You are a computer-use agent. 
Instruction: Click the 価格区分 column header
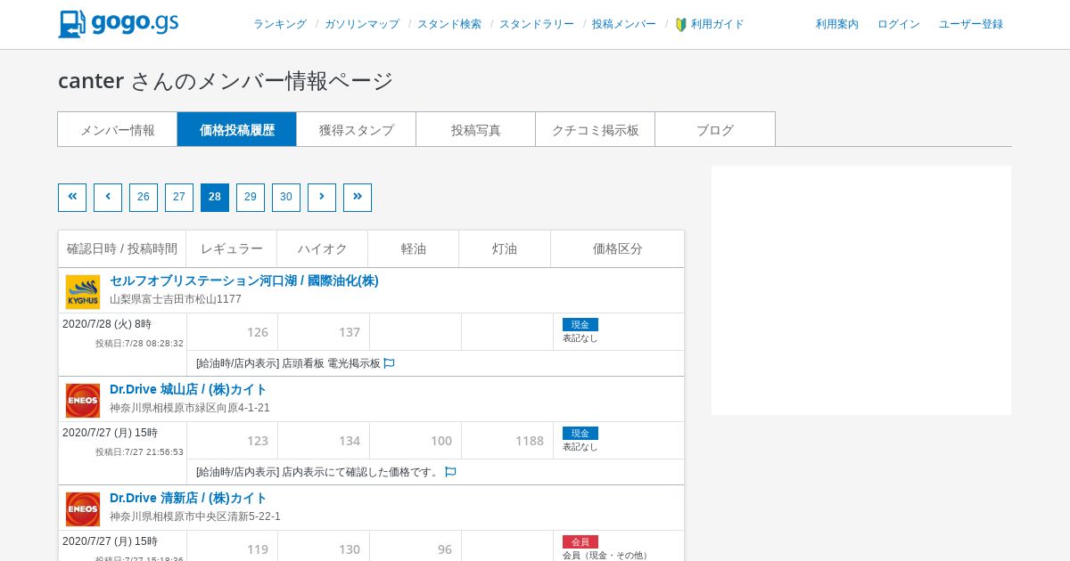[618, 248]
